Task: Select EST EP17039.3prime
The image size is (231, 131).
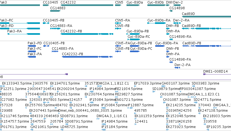Action: tap(147, 83)
